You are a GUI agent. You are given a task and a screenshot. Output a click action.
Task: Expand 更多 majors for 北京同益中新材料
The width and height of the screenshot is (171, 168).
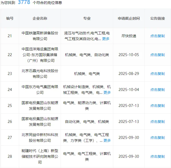click(x=107, y=140)
